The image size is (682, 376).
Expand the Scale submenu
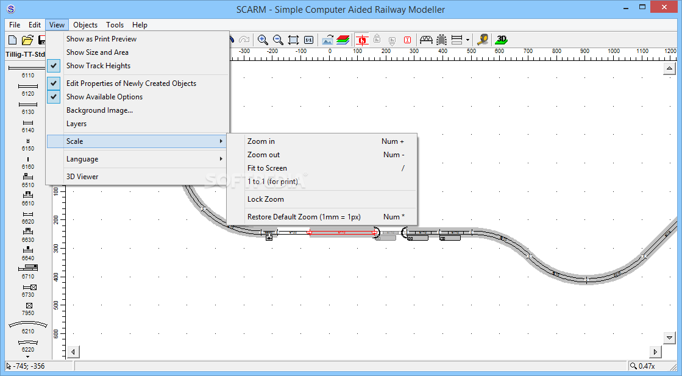click(138, 141)
